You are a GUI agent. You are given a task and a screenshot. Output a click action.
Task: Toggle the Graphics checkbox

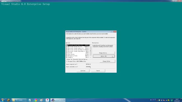coord(67,57)
